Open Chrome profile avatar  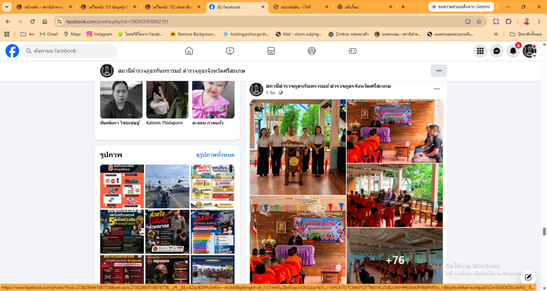(x=527, y=21)
